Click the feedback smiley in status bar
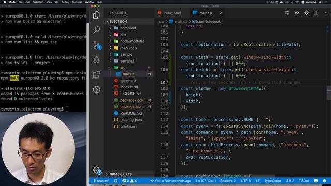 [x=316, y=181]
